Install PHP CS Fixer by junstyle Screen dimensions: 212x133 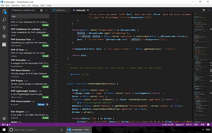tap(45, 25)
